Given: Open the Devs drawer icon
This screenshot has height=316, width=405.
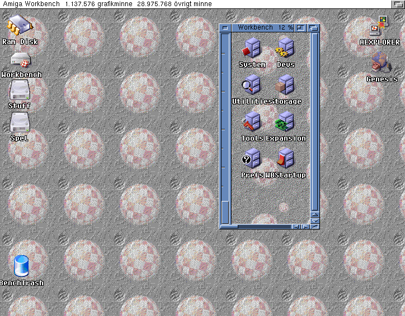Looking at the screenshot, I should [x=285, y=47].
